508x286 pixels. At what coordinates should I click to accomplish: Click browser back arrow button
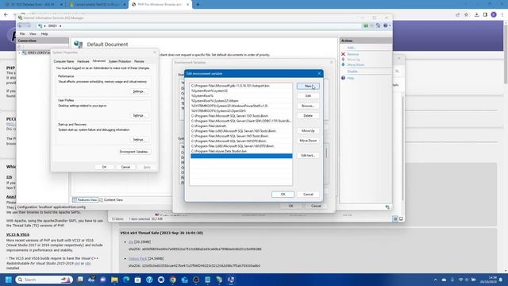click(6, 14)
